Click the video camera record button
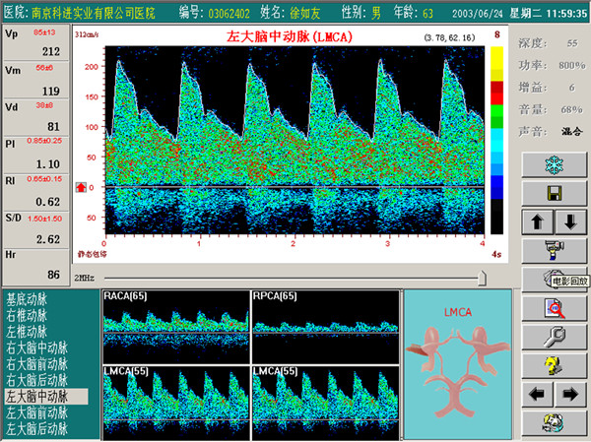Screen dimensions: 591x442 pyautogui.click(x=554, y=249)
